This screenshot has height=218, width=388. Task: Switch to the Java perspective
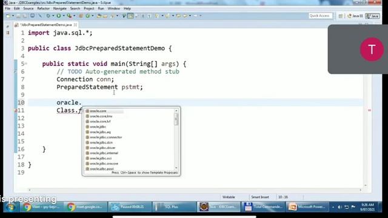pyautogui.click(x=373, y=16)
